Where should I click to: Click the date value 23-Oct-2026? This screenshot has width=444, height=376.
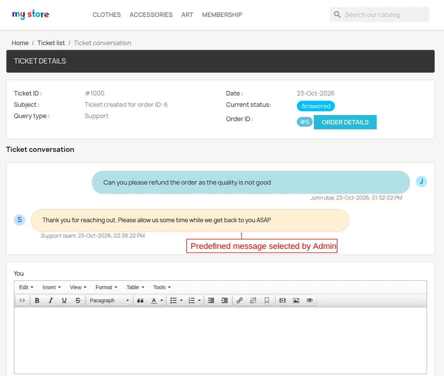coord(315,93)
